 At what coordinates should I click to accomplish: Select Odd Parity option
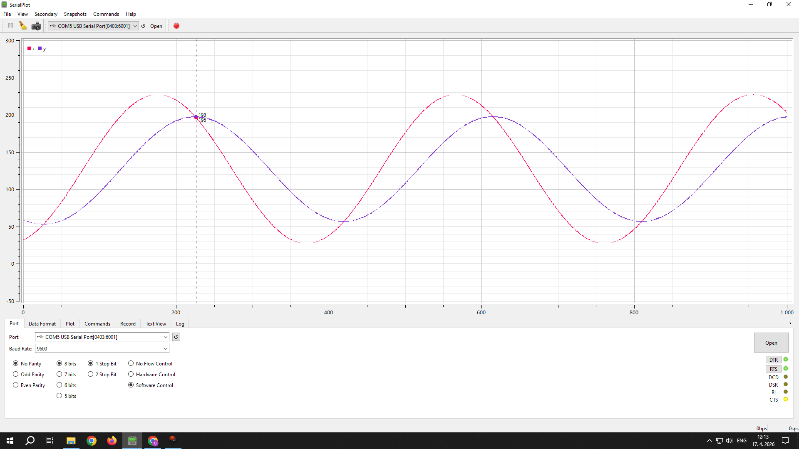click(16, 374)
